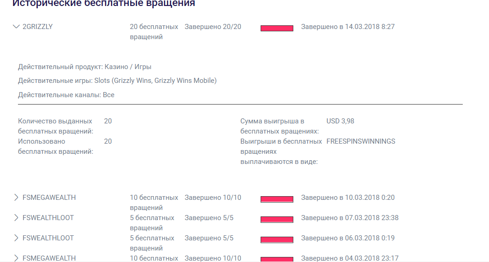Click the Завершено в 14.03.2018 8:27 timestamp
The image size is (489, 262).
pyautogui.click(x=348, y=27)
